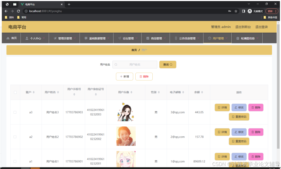This screenshot has height=169, width=281.
Task: Expand the 论坛管理 dropdown menu
Action: [128, 38]
